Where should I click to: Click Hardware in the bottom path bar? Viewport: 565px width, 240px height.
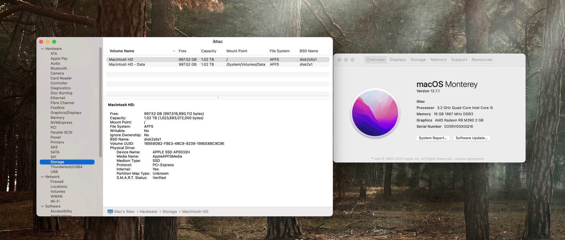[x=148, y=212]
